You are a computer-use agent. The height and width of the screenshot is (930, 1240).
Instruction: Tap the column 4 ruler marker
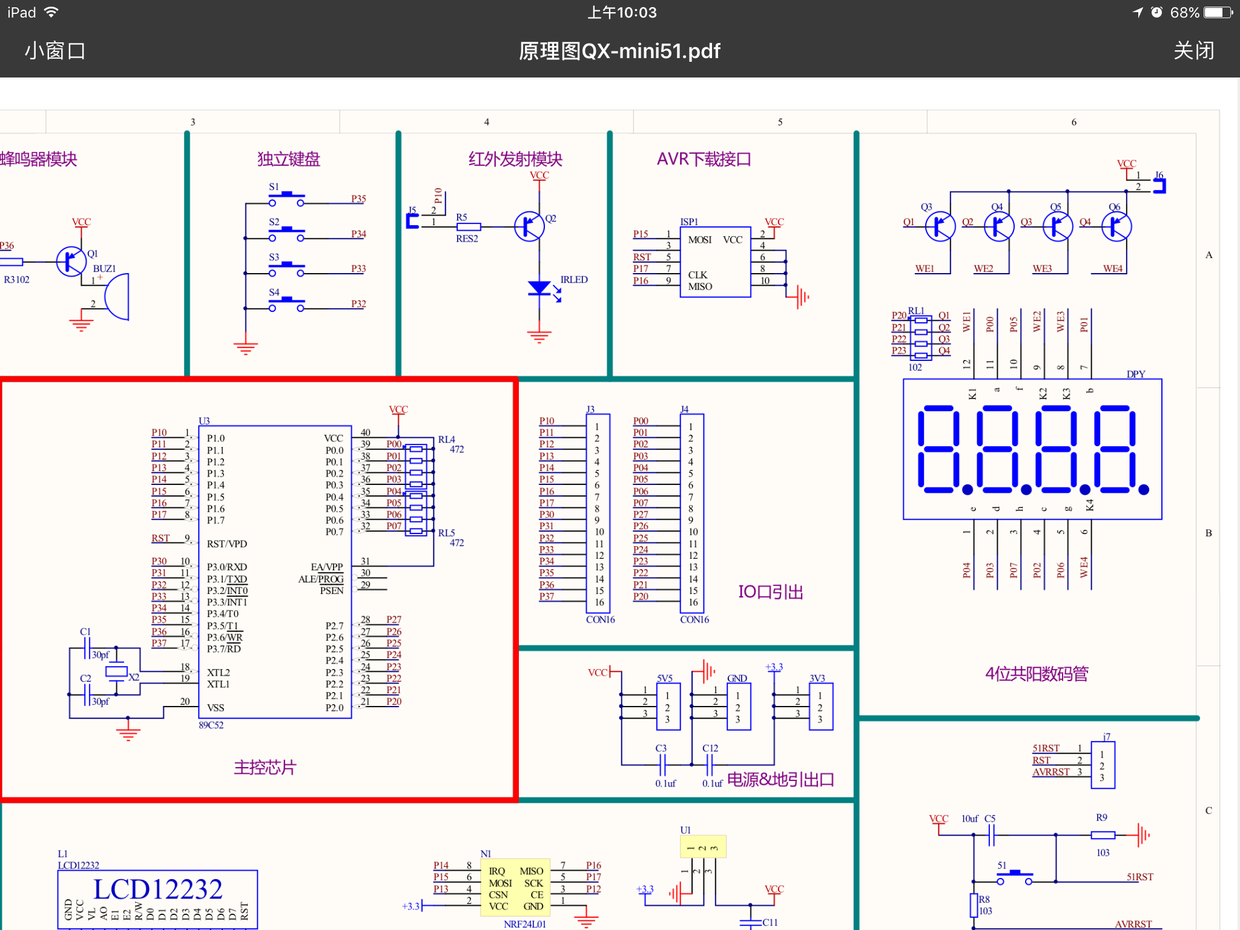tap(486, 122)
